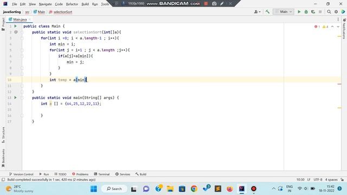The width and height of the screenshot is (347, 195).
Task: Collapse the main method fold marker on line 13
Action: (x=22, y=97)
